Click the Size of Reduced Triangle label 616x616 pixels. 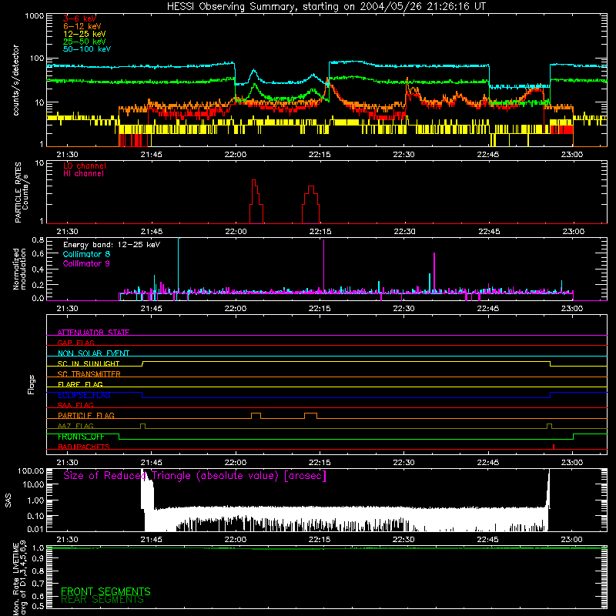(x=195, y=475)
